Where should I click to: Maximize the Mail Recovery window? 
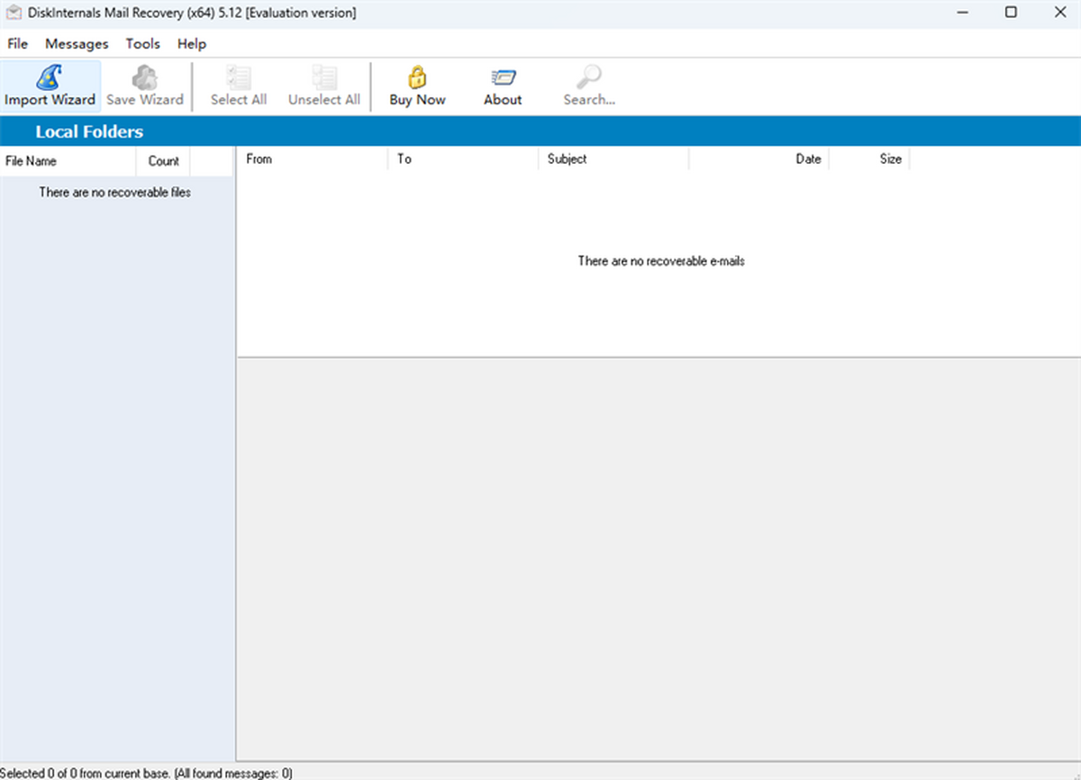[x=1011, y=13]
